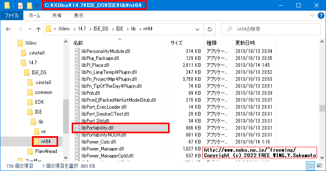
Task: Select the nt folder in tree
Action: pyautogui.click(x=43, y=132)
